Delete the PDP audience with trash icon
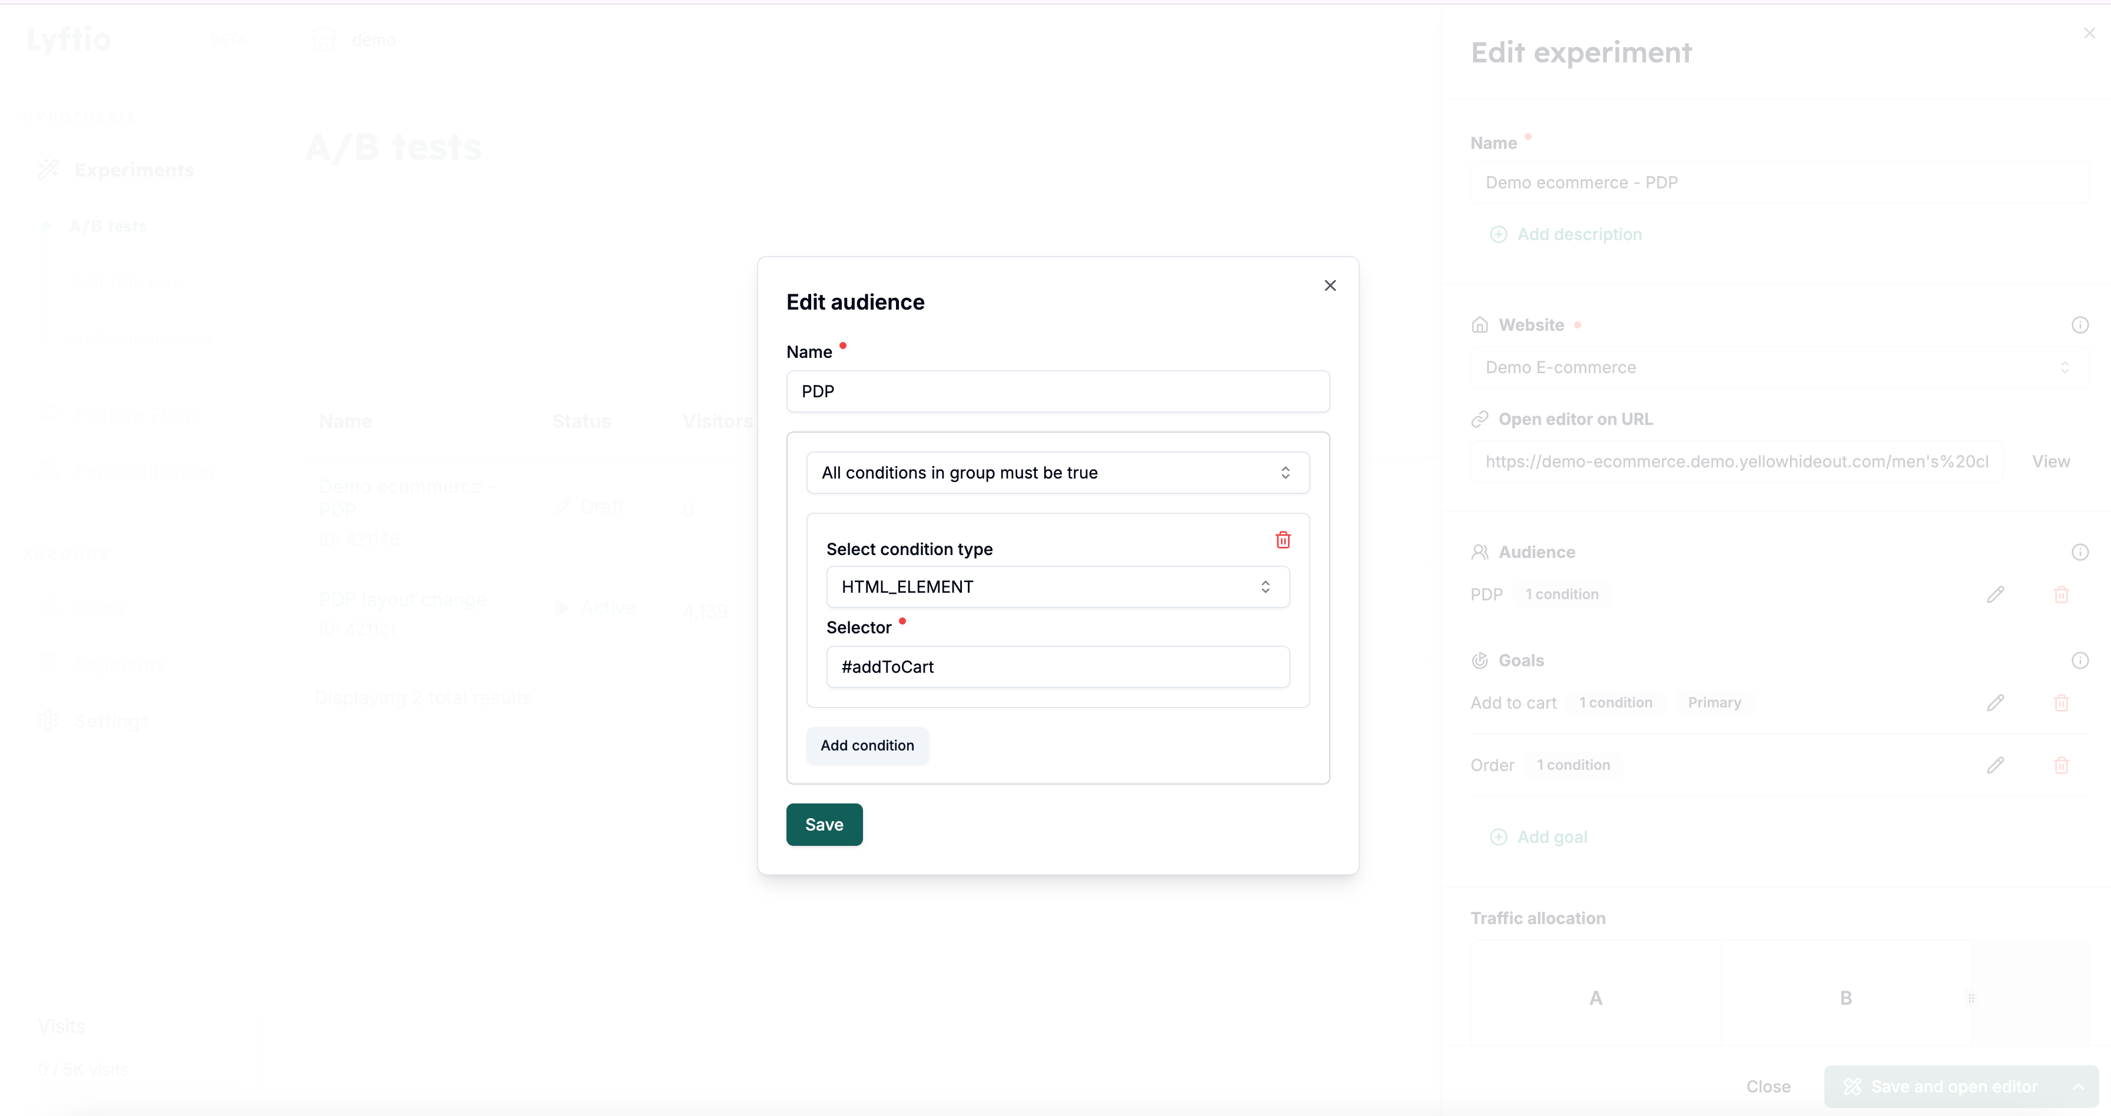Screen dimensions: 2111x1116 coord(2061,595)
